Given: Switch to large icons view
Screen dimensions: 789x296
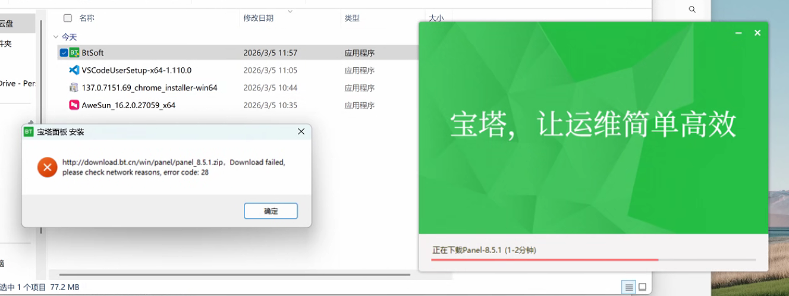Looking at the screenshot, I should click(643, 287).
